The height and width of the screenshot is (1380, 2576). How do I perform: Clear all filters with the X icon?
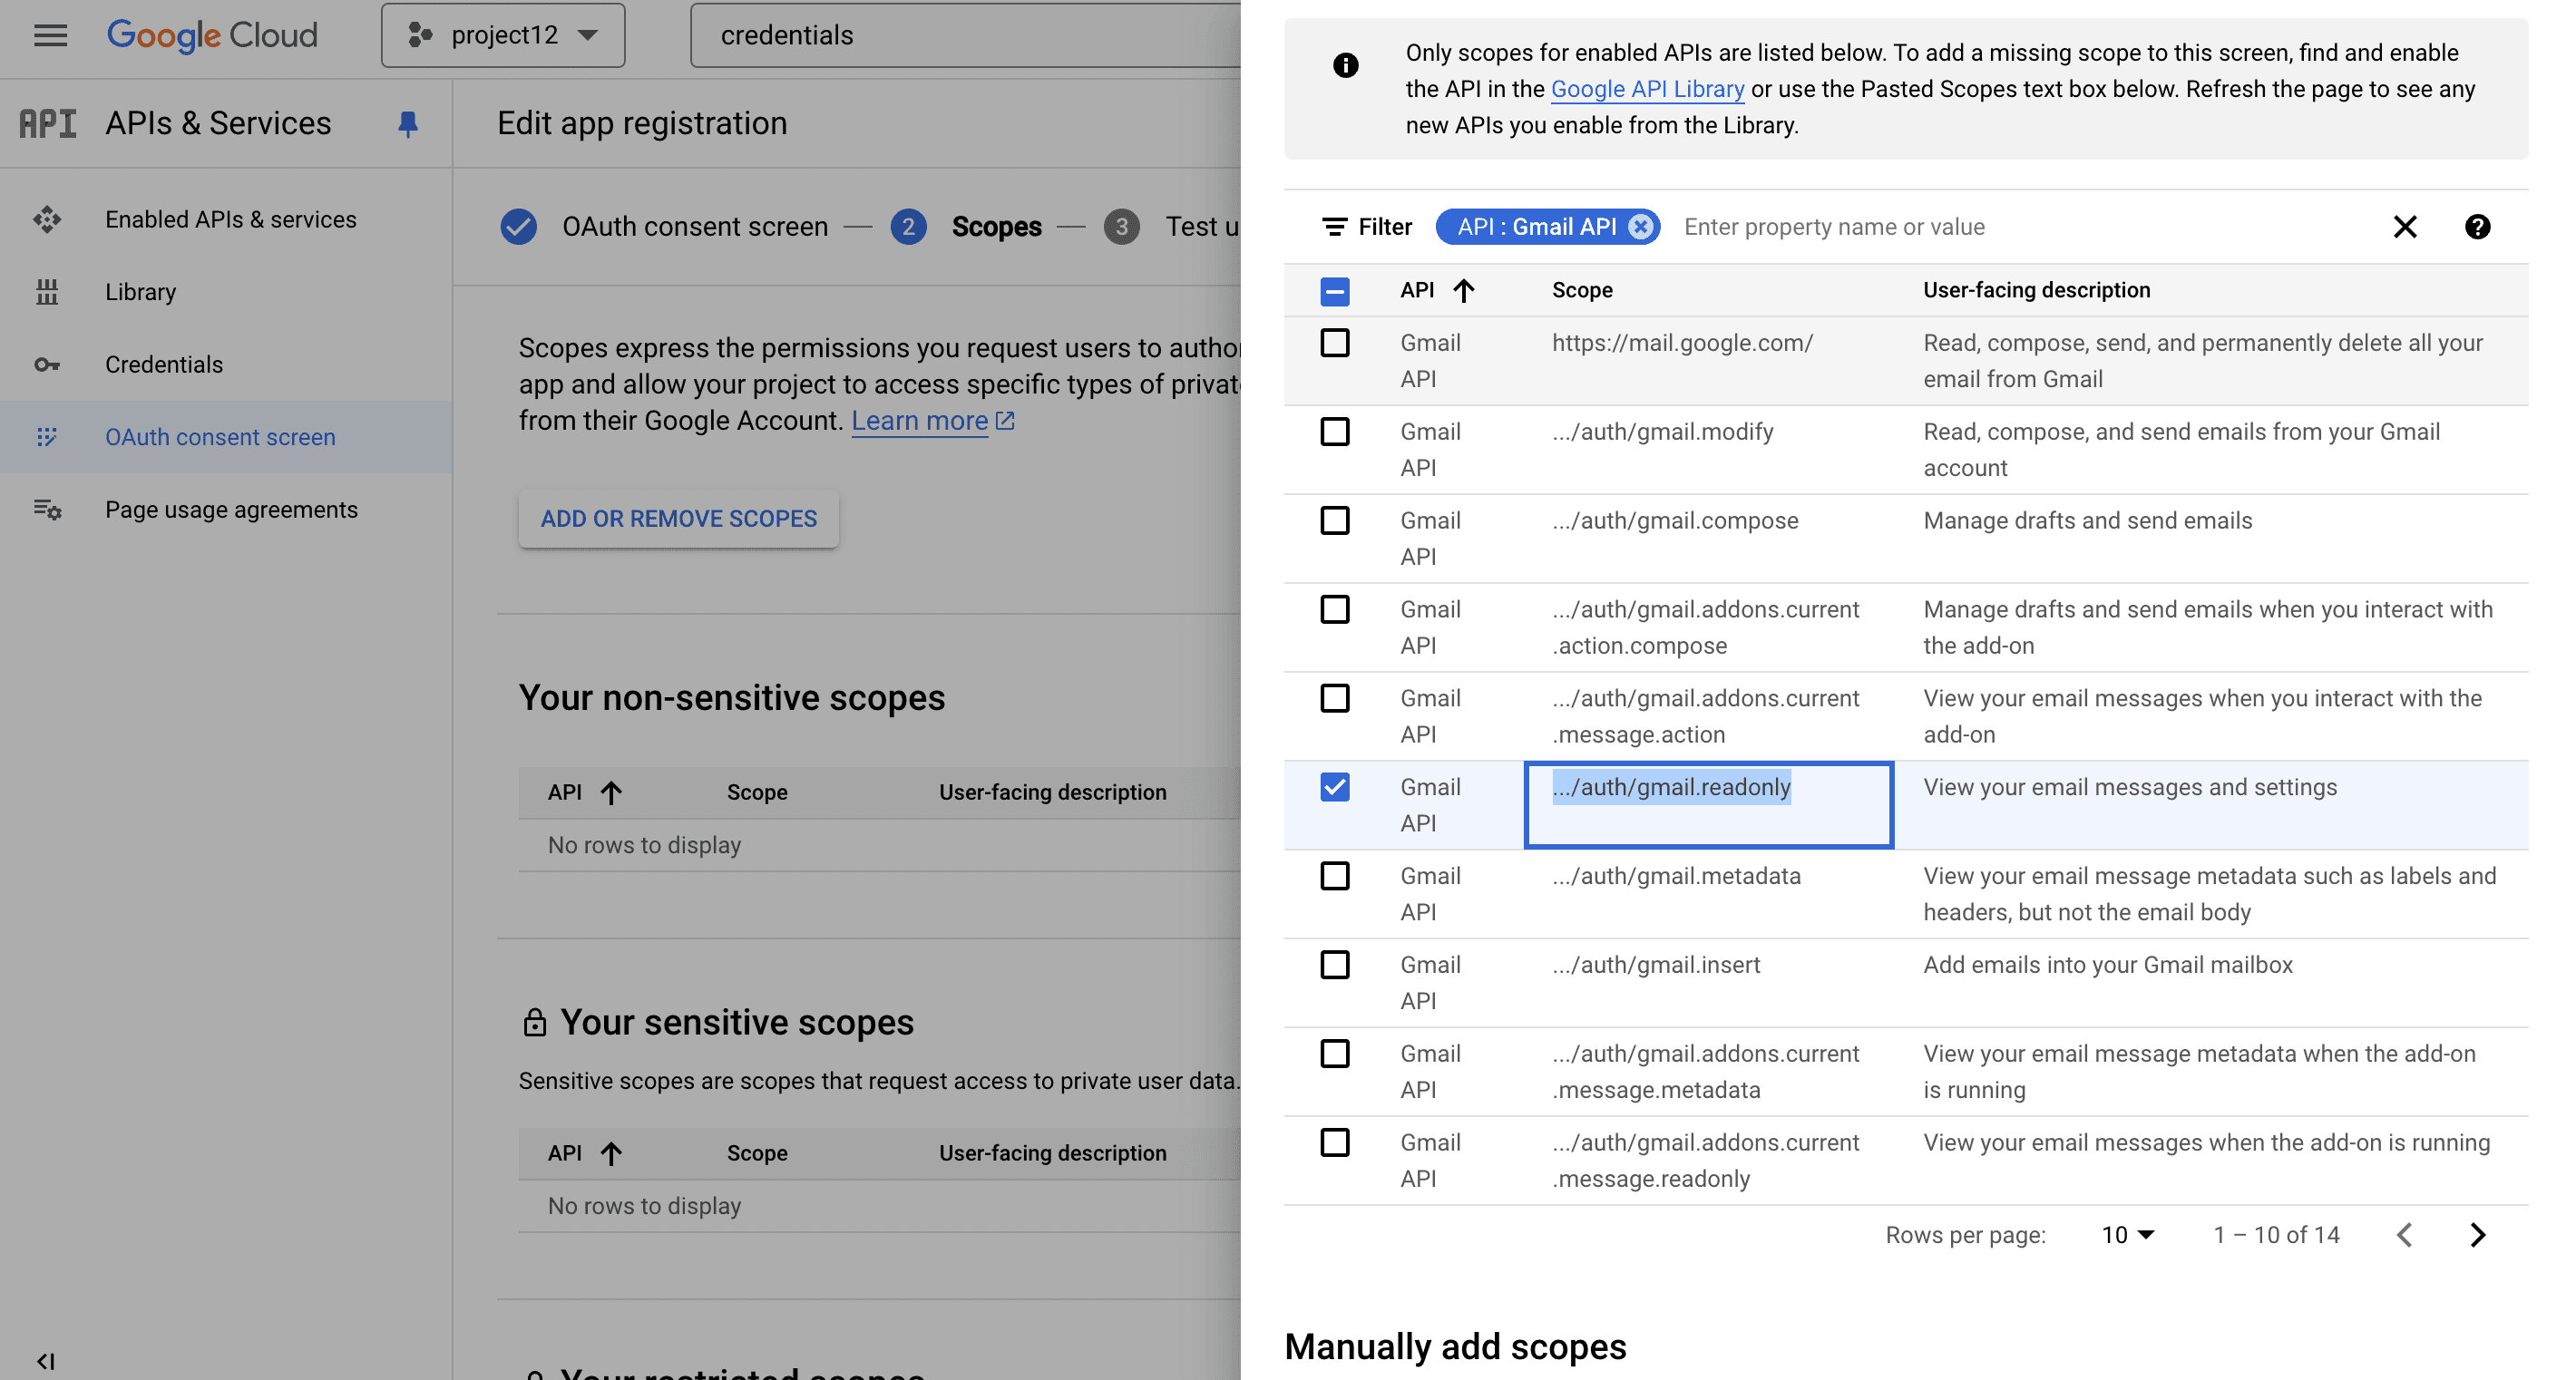click(2405, 227)
